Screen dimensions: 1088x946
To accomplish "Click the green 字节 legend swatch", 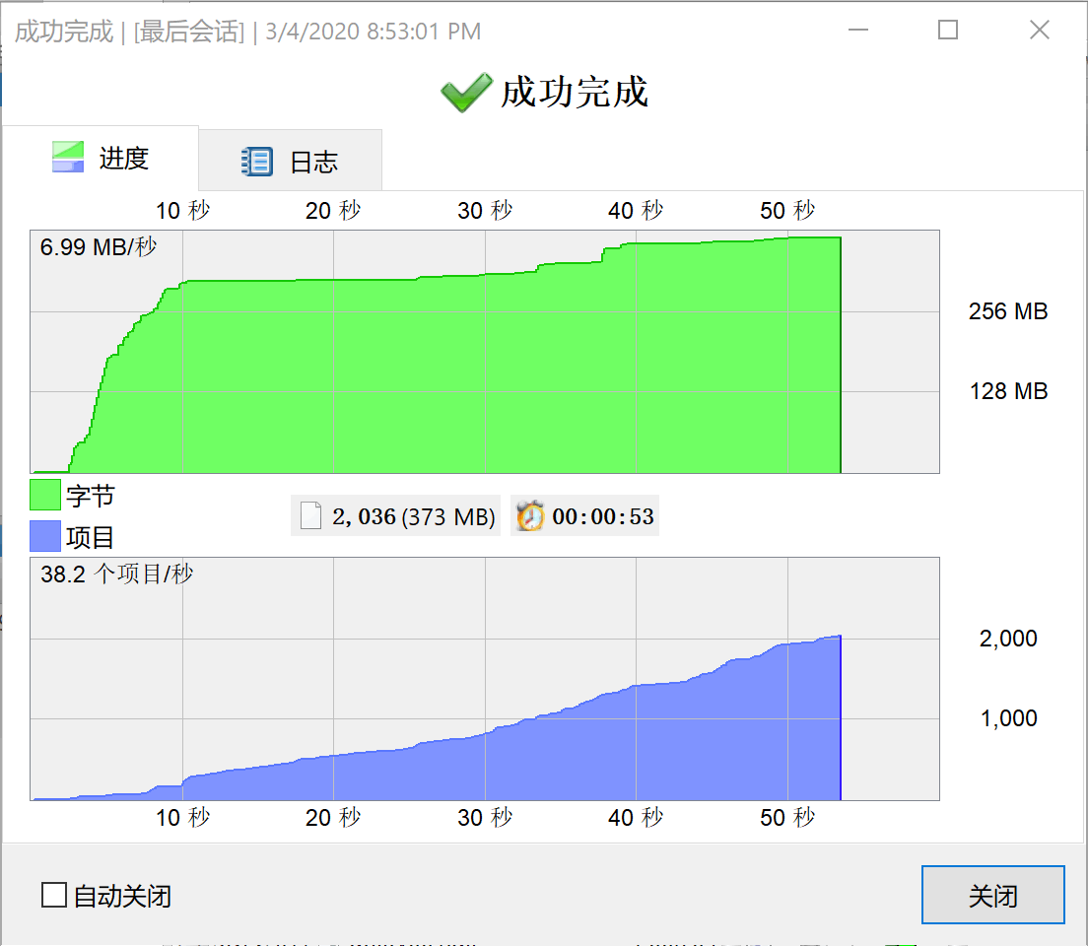I will pyautogui.click(x=45, y=495).
